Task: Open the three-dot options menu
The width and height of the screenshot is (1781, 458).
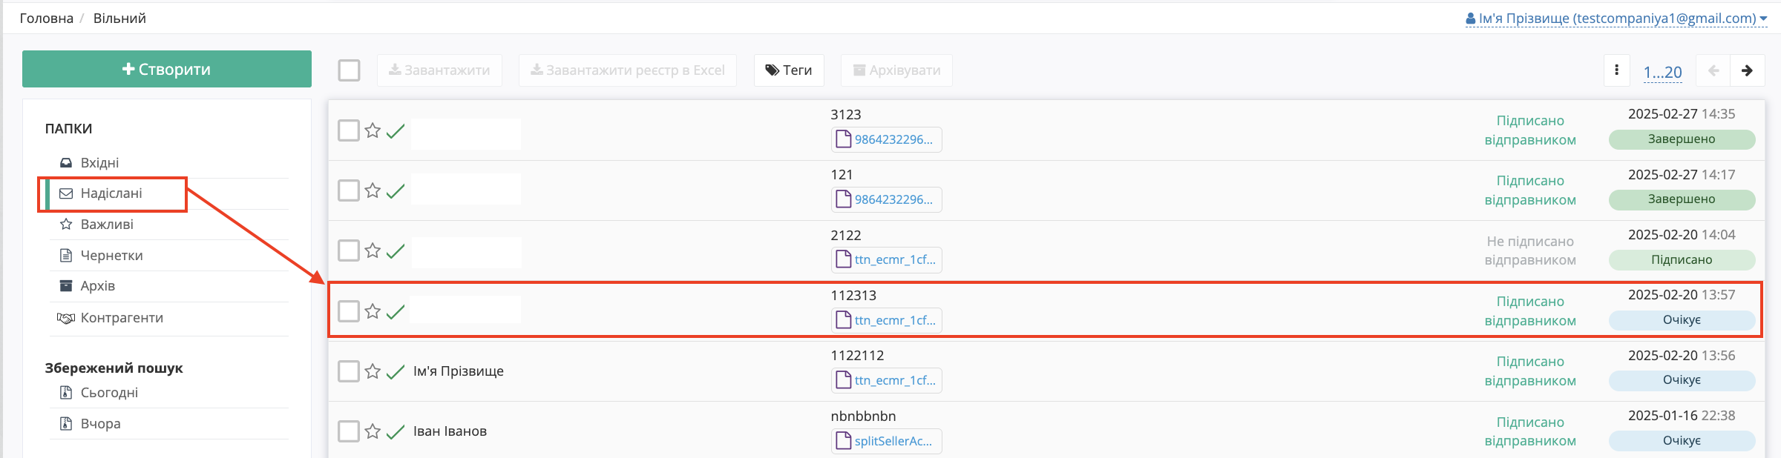Action: 1616,70
